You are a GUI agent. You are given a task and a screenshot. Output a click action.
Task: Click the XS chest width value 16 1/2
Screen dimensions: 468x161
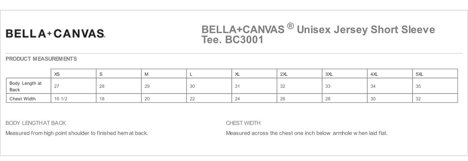point(61,99)
